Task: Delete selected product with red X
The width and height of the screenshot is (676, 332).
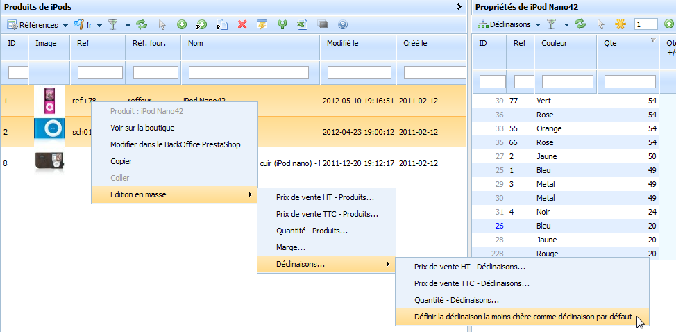Action: pyautogui.click(x=242, y=25)
